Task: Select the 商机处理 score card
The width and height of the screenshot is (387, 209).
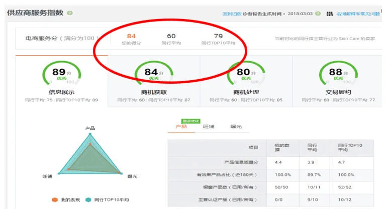Action: pos(246,81)
